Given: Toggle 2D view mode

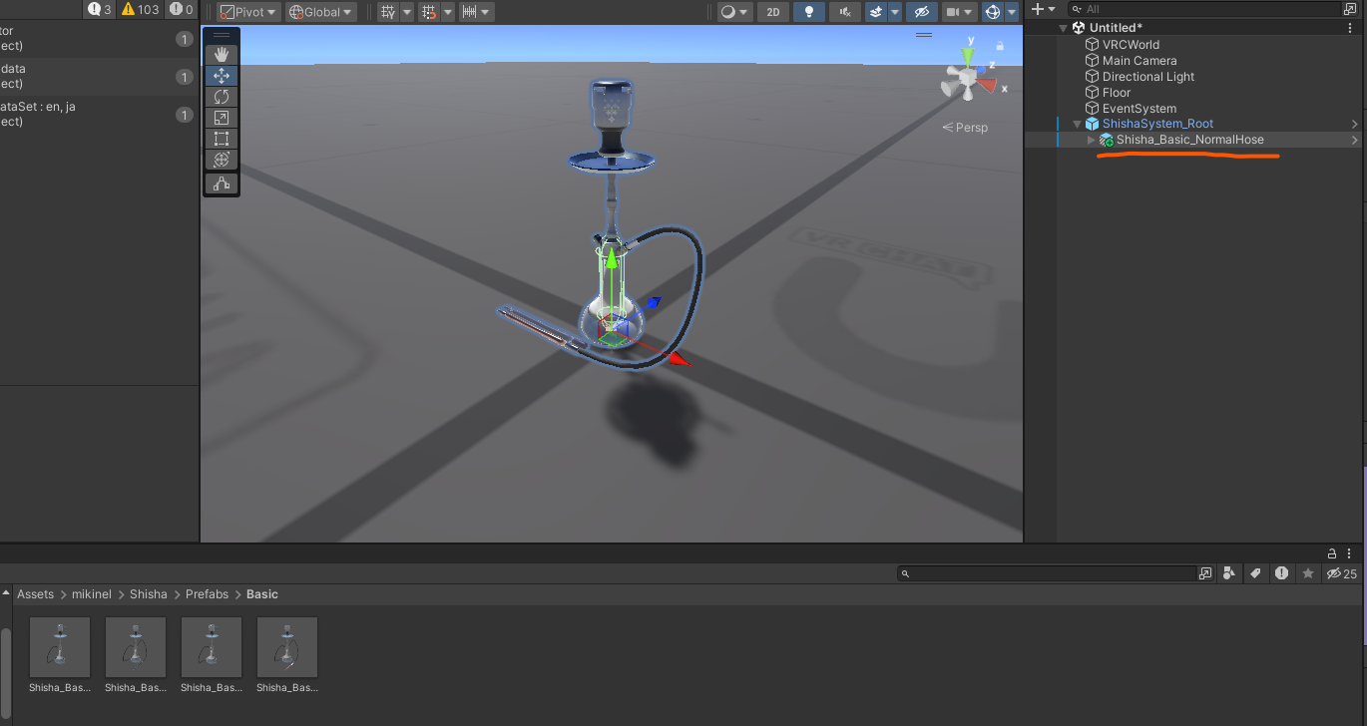Looking at the screenshot, I should [772, 12].
